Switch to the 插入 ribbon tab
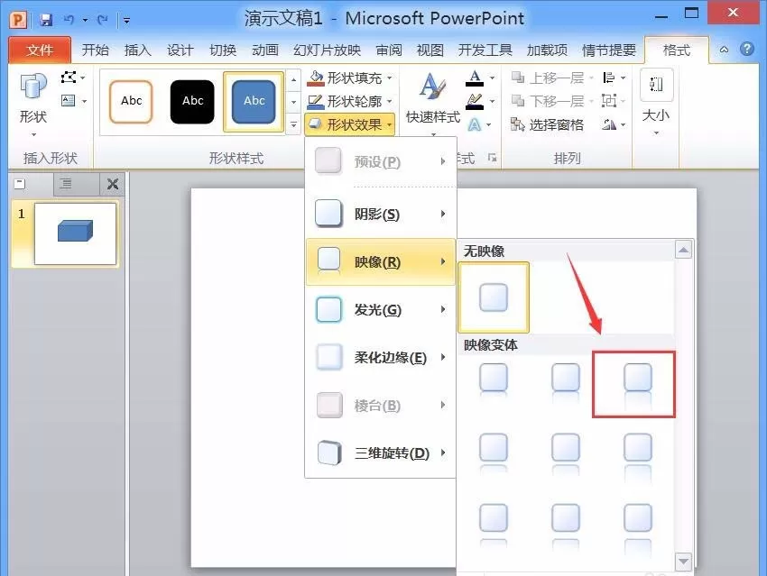Viewport: 767px width, 576px height. click(137, 50)
